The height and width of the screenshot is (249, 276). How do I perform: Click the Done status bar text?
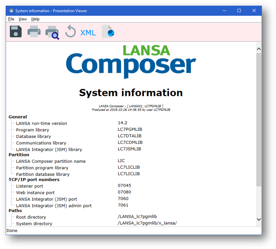tap(12, 231)
